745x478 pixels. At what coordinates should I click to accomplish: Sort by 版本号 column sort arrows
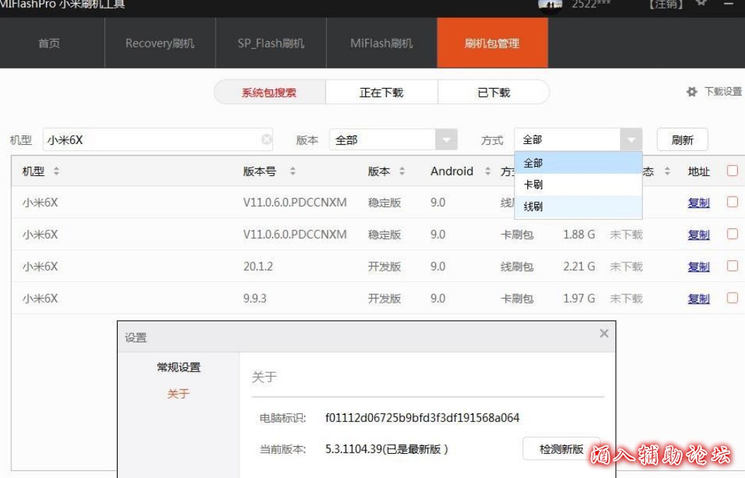click(293, 172)
